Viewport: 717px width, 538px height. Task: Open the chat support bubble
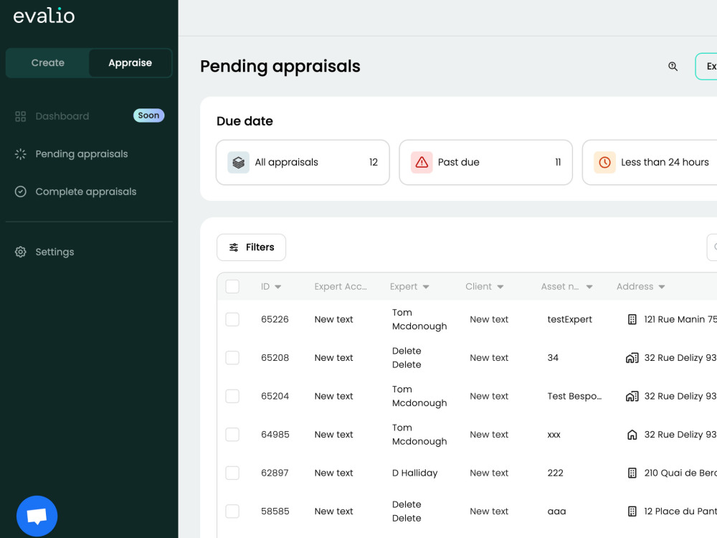click(37, 516)
